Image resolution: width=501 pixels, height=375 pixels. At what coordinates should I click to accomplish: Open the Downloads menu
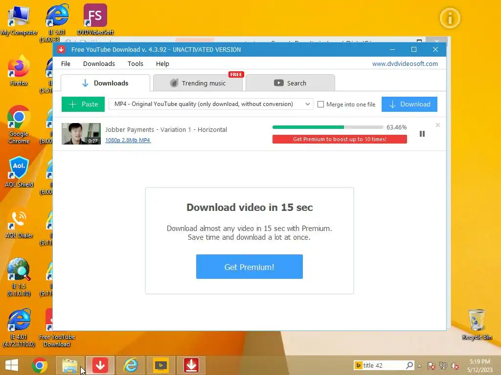tap(99, 64)
